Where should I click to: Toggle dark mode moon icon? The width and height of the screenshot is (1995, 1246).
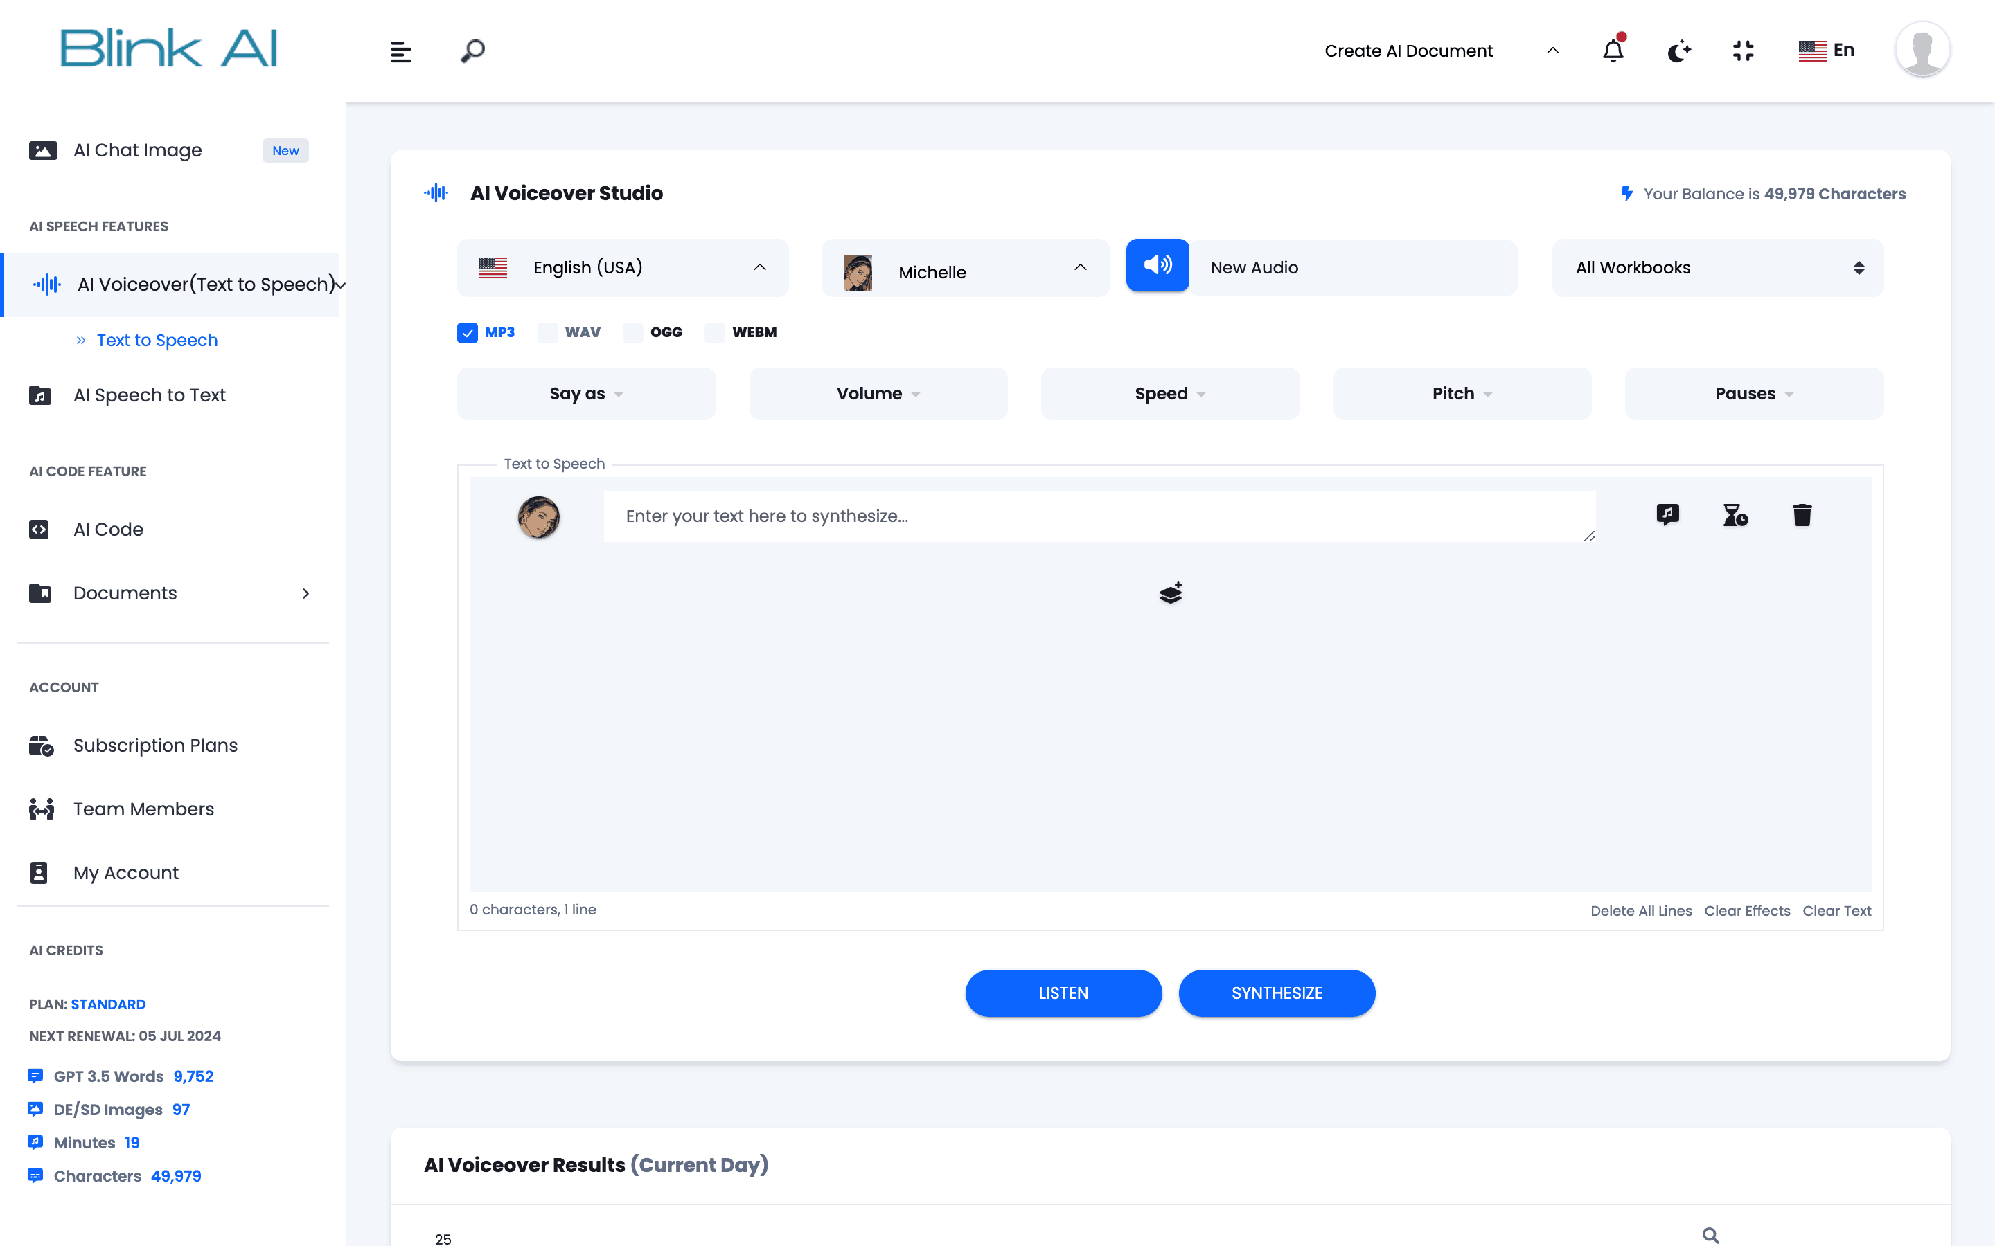pos(1678,51)
